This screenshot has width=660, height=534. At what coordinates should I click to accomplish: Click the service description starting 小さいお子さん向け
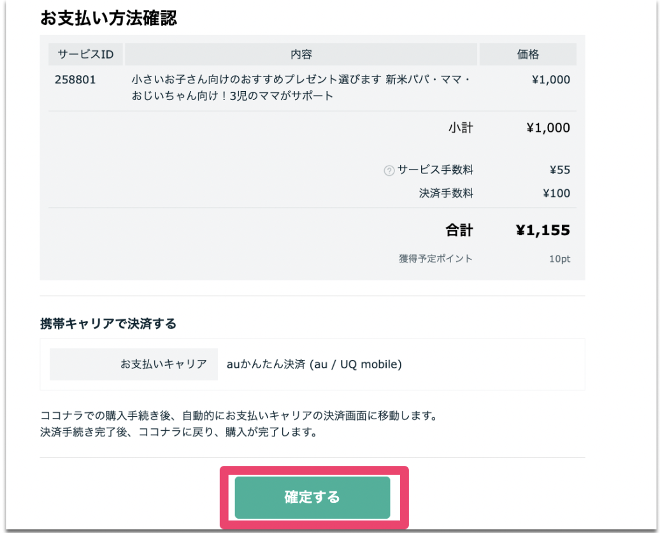pyautogui.click(x=301, y=87)
